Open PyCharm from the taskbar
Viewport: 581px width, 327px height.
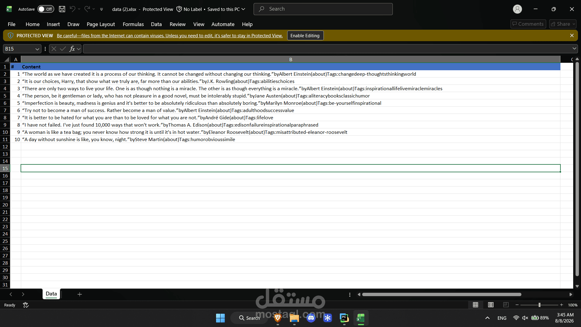(x=344, y=318)
